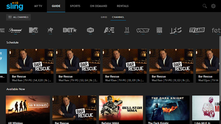Select the BET channel logo
221x124 pixels.
coord(70,30)
